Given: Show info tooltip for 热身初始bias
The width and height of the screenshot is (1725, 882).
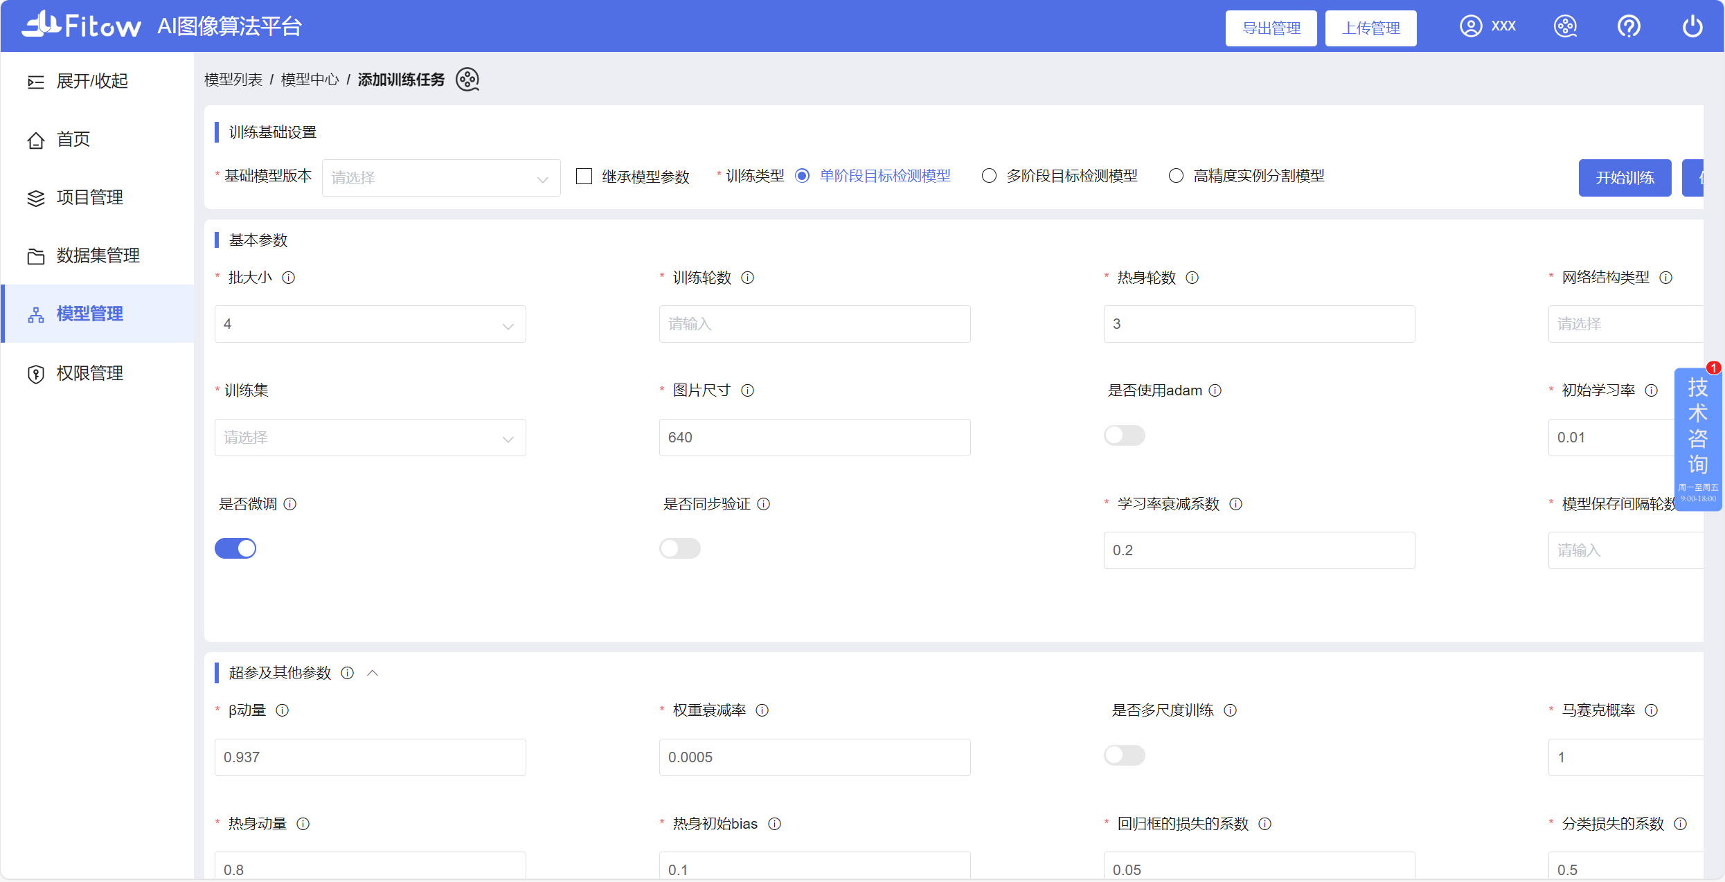Looking at the screenshot, I should pos(775,824).
